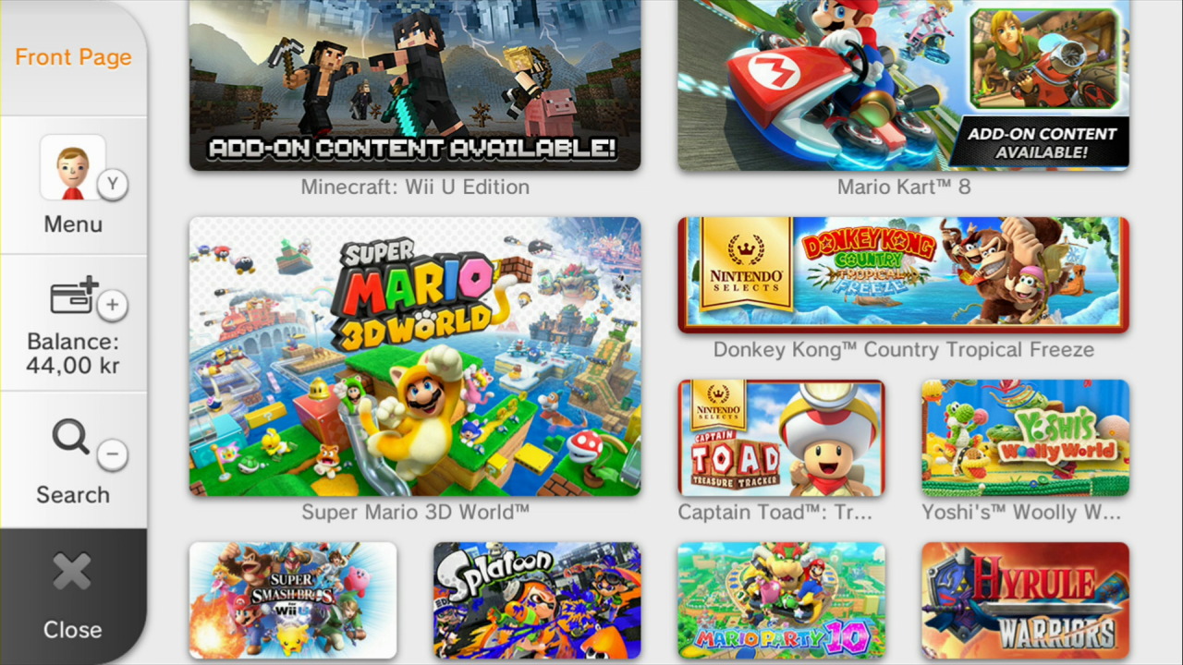Open the Minecraft: Wii U Edition banner

point(415,85)
